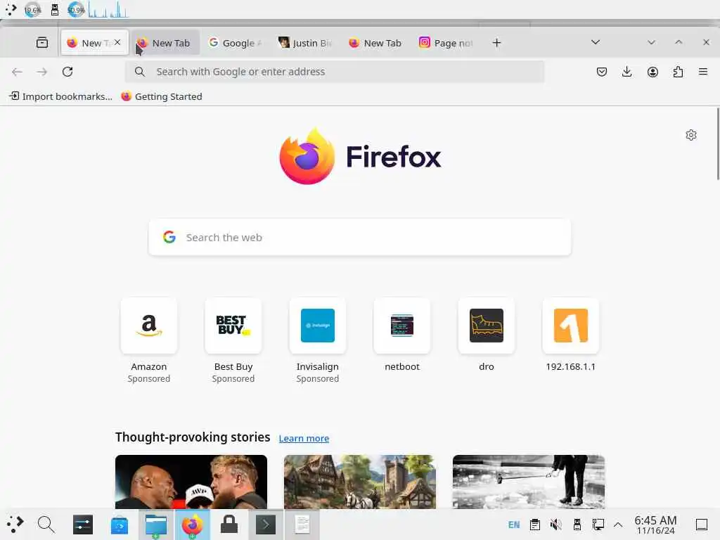
Task: Open the Extensions puzzle icon
Action: pyautogui.click(x=678, y=72)
